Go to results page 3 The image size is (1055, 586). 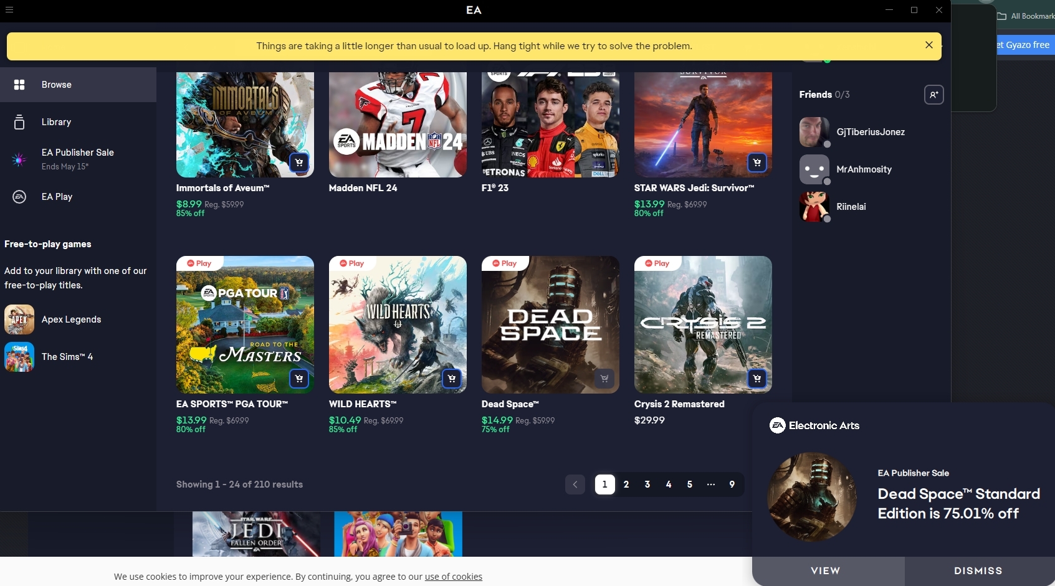pos(647,484)
